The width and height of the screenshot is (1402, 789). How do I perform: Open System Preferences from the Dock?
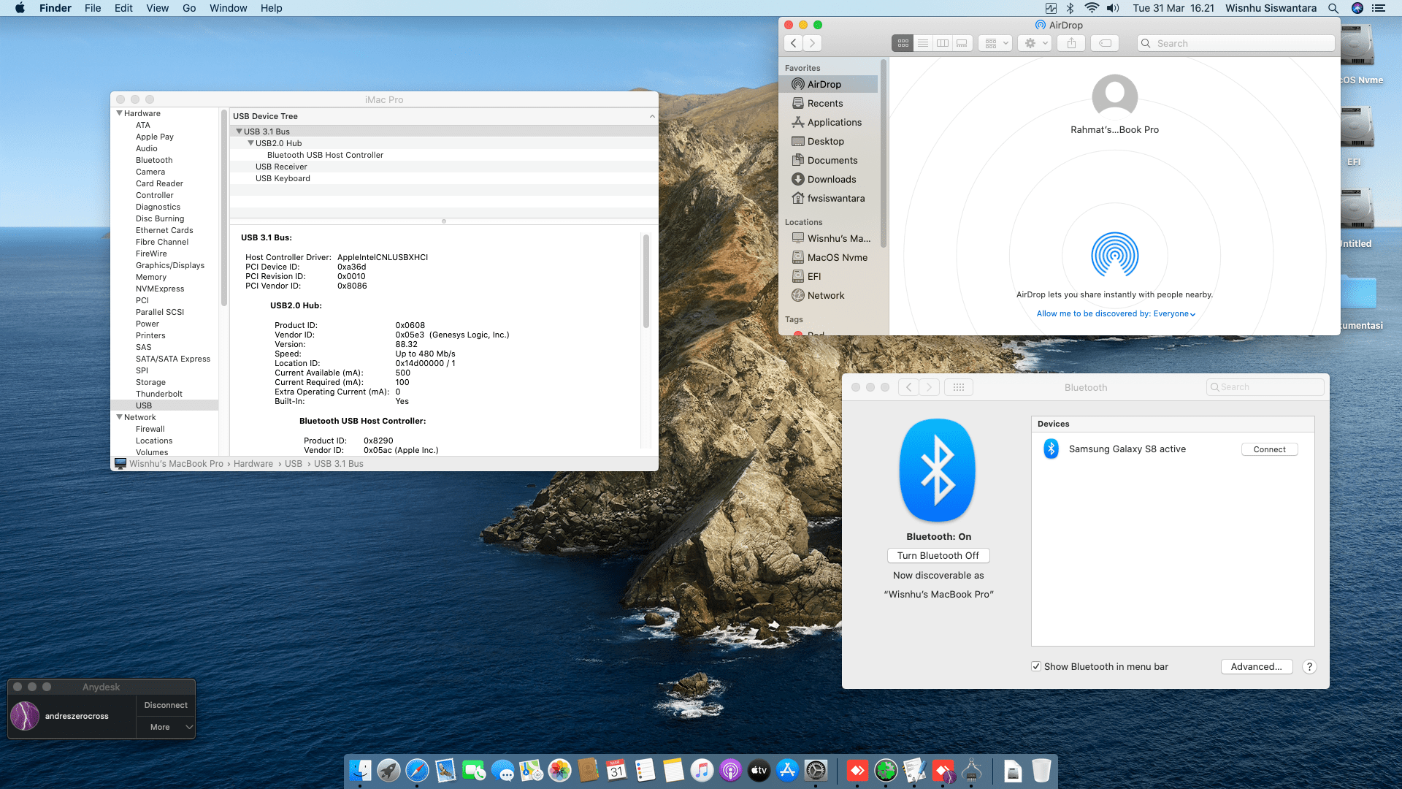(816, 770)
